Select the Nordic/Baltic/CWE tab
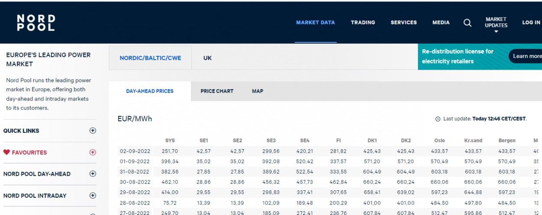The width and height of the screenshot is (542, 215). coord(150,58)
